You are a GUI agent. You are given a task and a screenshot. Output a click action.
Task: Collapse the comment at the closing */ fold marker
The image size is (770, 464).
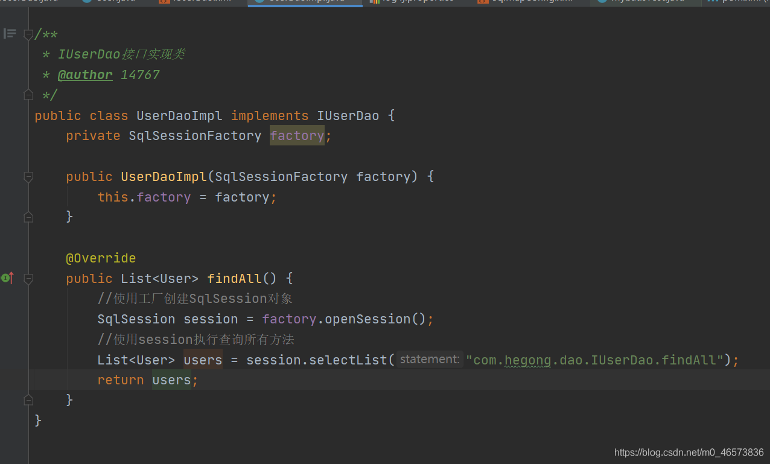[x=28, y=95]
